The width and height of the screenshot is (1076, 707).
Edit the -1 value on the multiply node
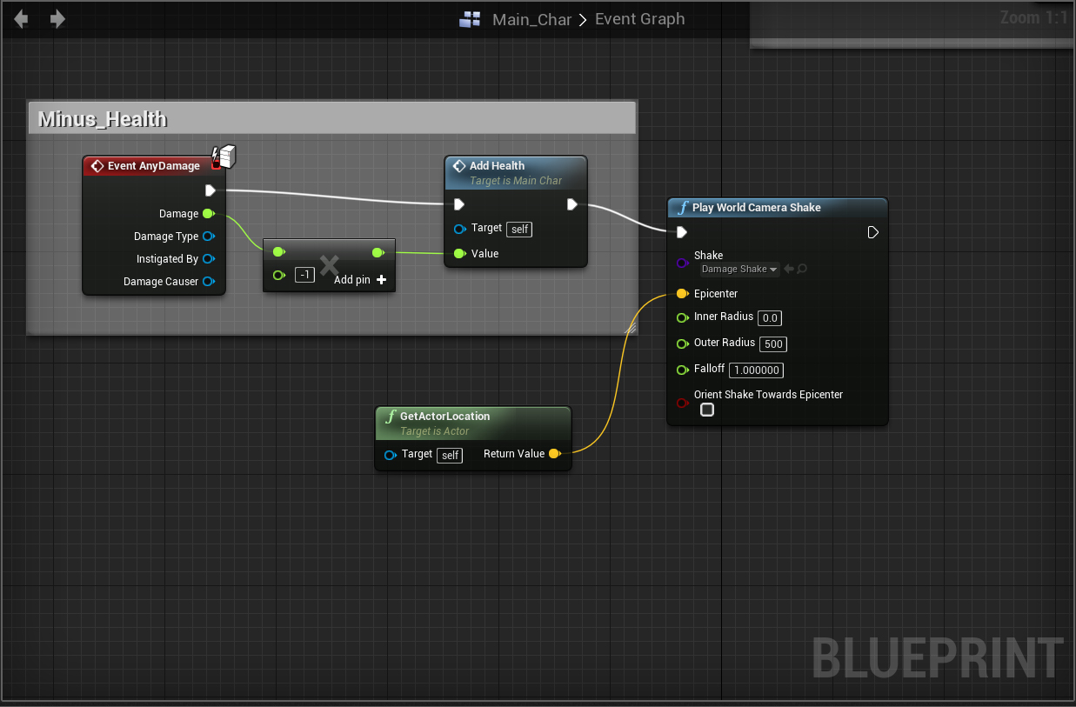pyautogui.click(x=304, y=274)
